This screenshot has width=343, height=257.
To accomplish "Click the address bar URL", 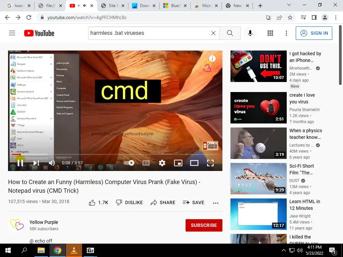I will click(x=87, y=17).
